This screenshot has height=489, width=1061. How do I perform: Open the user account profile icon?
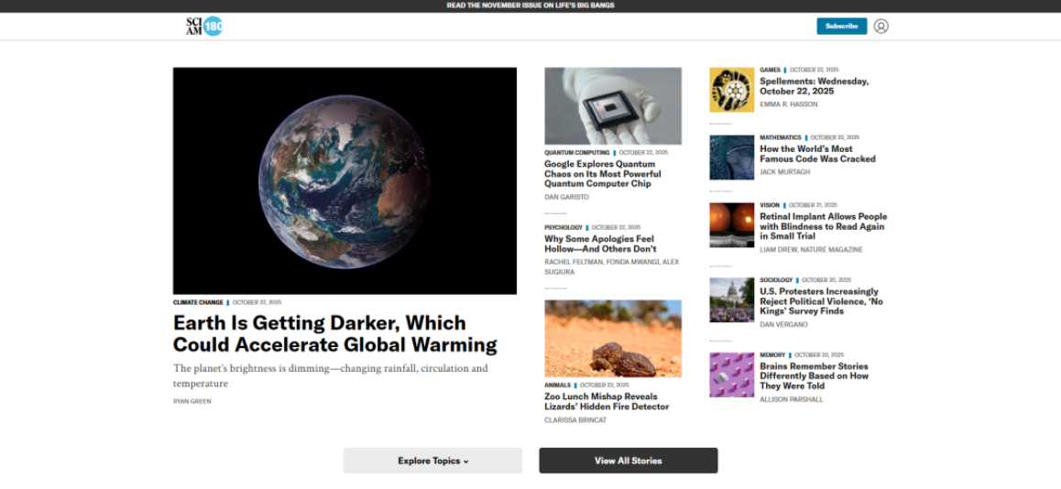coord(881,27)
